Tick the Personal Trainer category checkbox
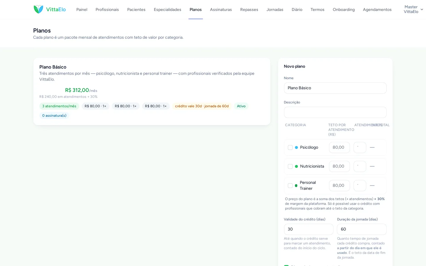Screen dimensions: 426x266 [x=290, y=186]
